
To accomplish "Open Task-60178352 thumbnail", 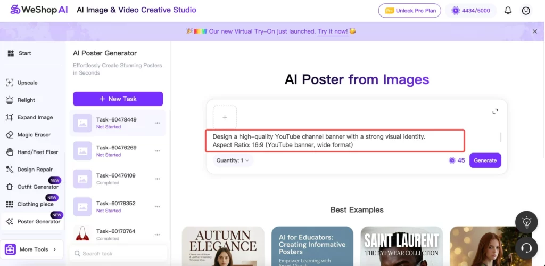I will pyautogui.click(x=82, y=207).
